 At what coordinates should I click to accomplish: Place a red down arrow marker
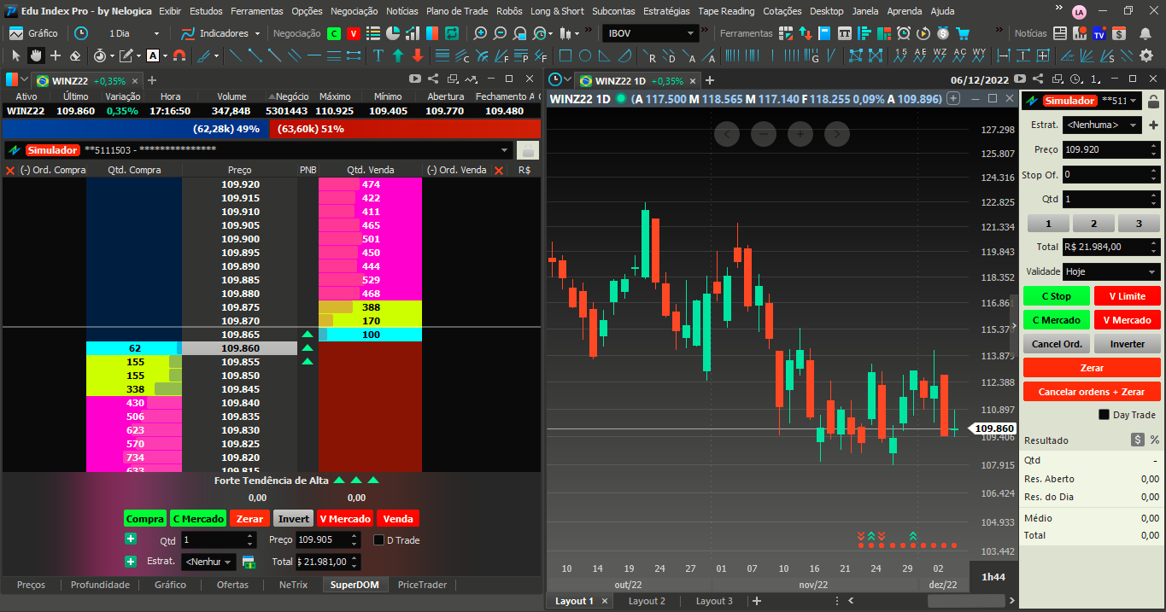coord(418,55)
